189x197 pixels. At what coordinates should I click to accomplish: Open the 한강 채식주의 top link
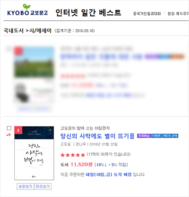[x=178, y=14]
